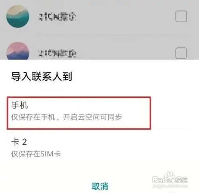199x193 pixels.
Task: Select the first blurred contact name
Action: 58,17
